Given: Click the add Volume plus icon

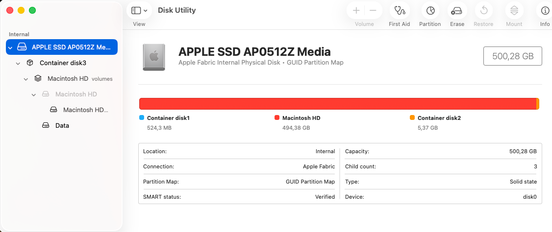Looking at the screenshot, I should [356, 11].
